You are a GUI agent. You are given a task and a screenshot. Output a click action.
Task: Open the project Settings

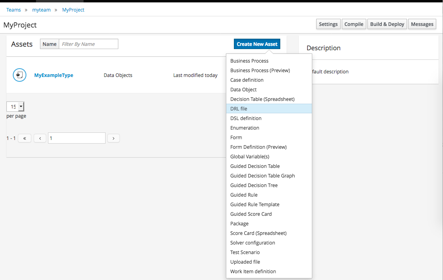point(328,24)
